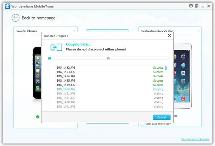
Task: Expand the Source iPhone5 dropdown arrow
Action: (74, 31)
